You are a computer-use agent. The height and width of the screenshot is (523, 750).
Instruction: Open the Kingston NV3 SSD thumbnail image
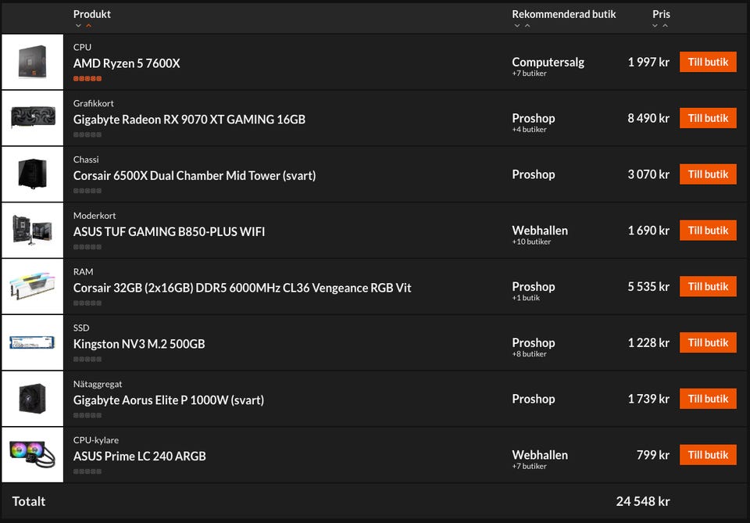(x=32, y=342)
